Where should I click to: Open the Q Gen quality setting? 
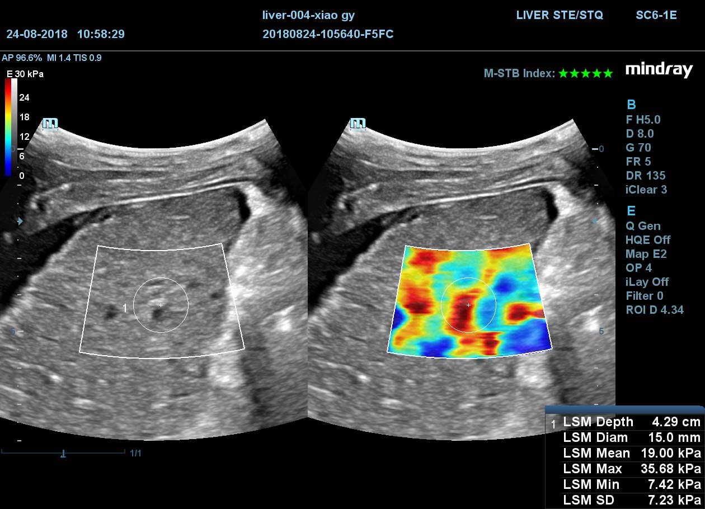(x=643, y=226)
